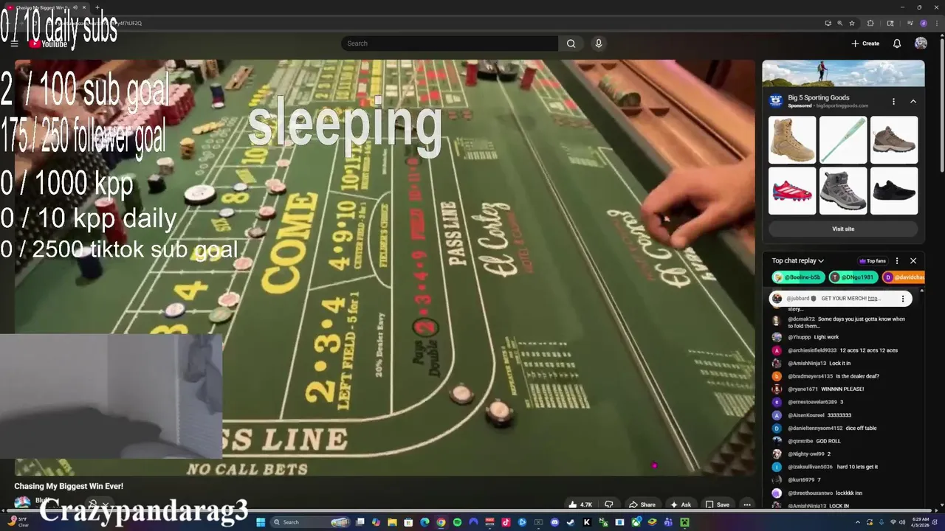The height and width of the screenshot is (531, 945).
Task: Open Big 5 Sporting Goods ad options menu
Action: click(x=893, y=101)
